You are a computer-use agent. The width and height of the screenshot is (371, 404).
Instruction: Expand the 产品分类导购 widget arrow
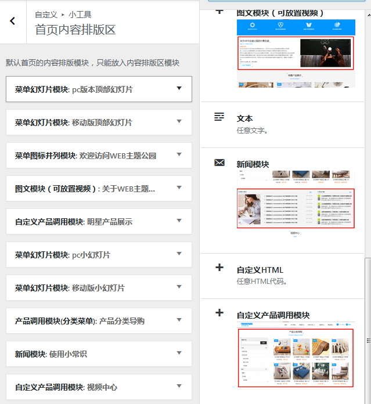[x=179, y=320]
